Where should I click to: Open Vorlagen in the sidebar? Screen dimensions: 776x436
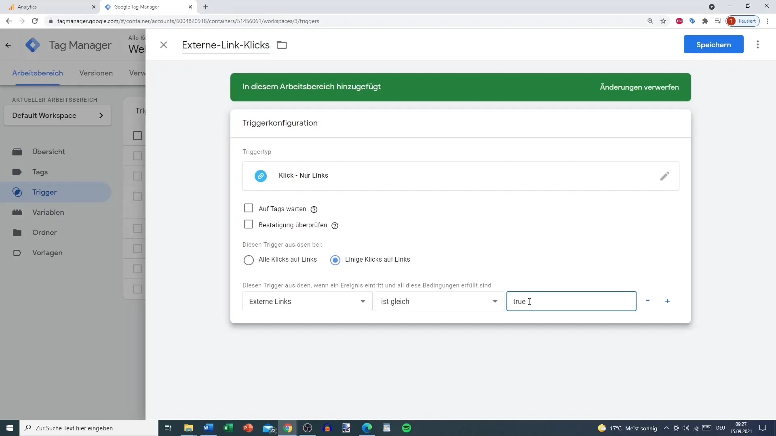(x=56, y=253)
